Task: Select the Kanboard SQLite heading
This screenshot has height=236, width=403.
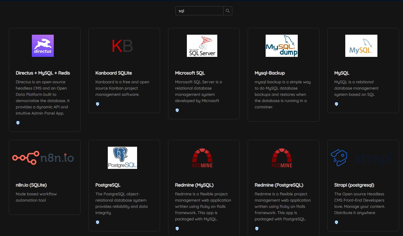Action: point(113,73)
